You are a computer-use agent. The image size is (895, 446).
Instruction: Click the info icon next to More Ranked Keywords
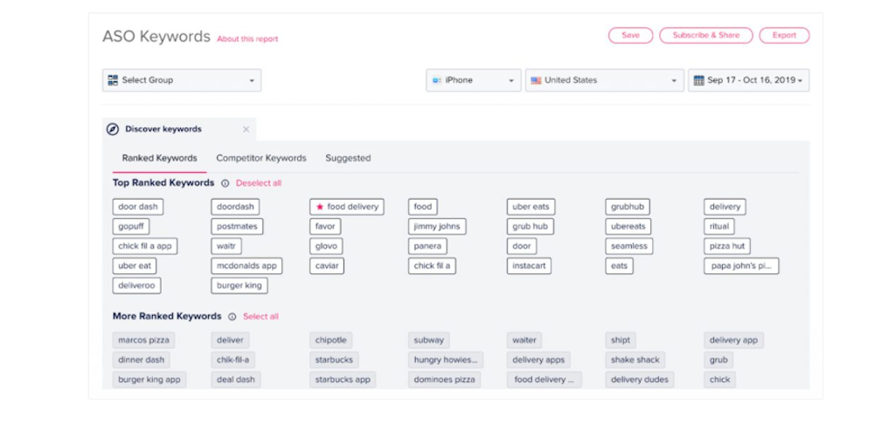pos(232,317)
